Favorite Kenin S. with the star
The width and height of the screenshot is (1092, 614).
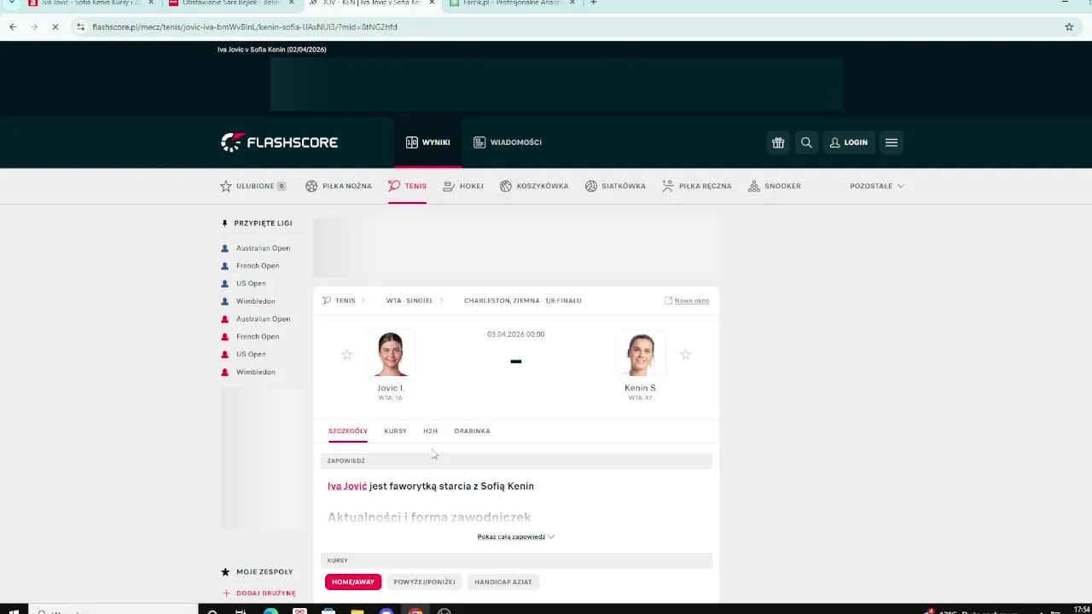click(685, 354)
